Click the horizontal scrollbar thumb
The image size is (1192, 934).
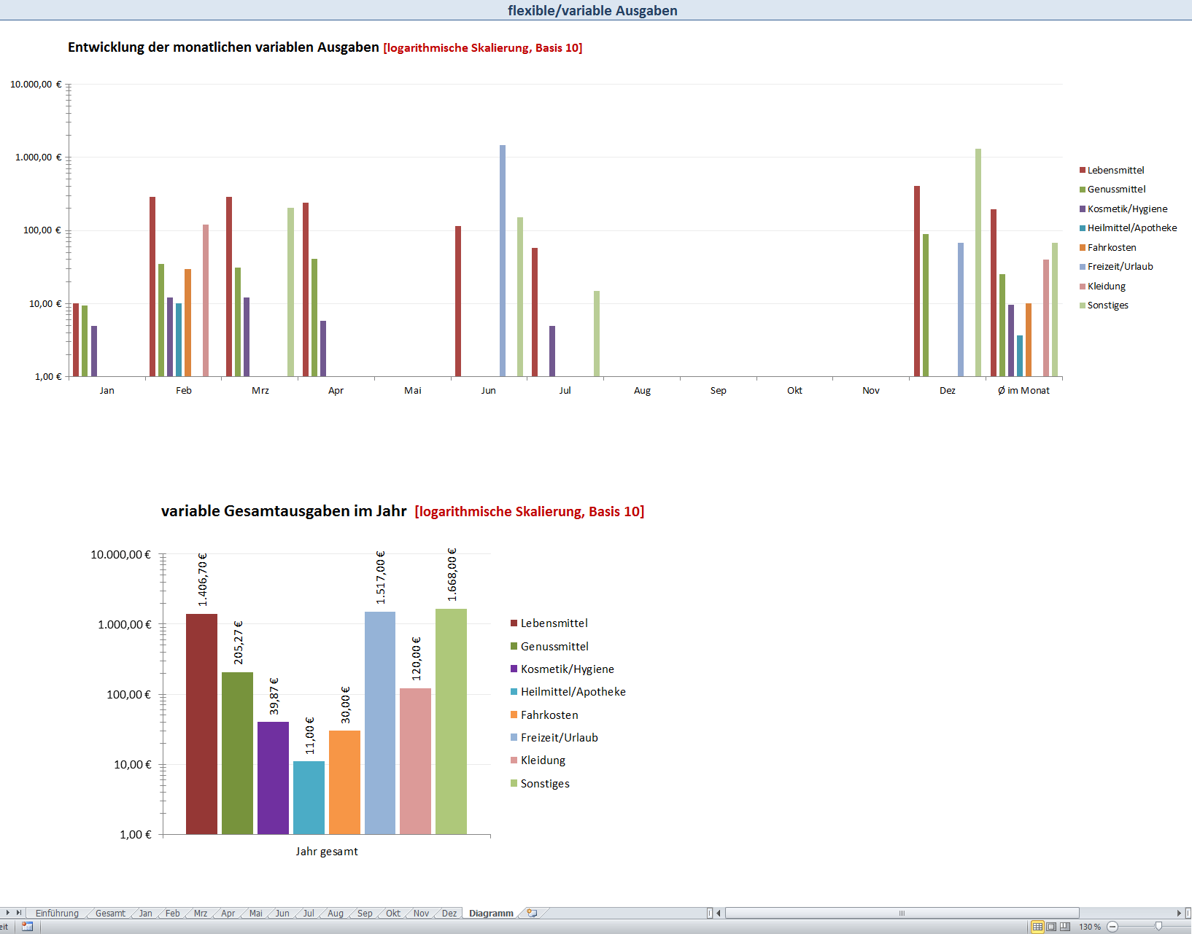tap(902, 913)
